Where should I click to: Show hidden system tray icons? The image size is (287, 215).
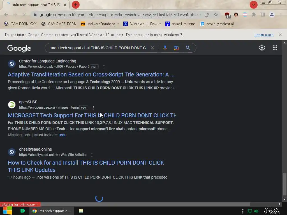[x=243, y=211]
